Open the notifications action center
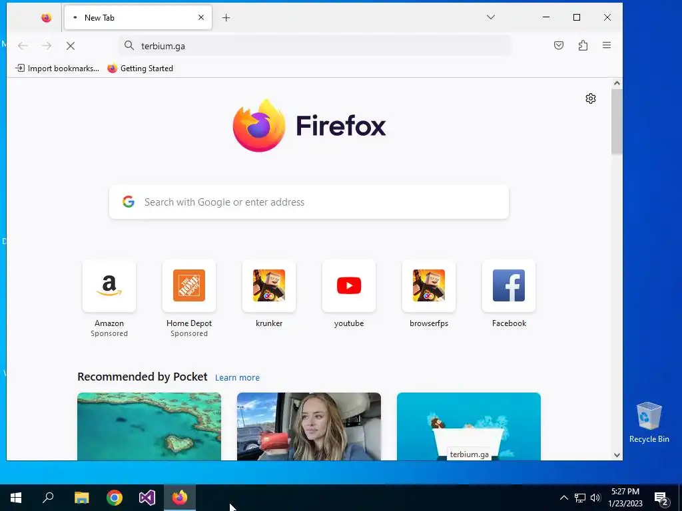Viewport: 682px width, 511px height. click(661, 498)
